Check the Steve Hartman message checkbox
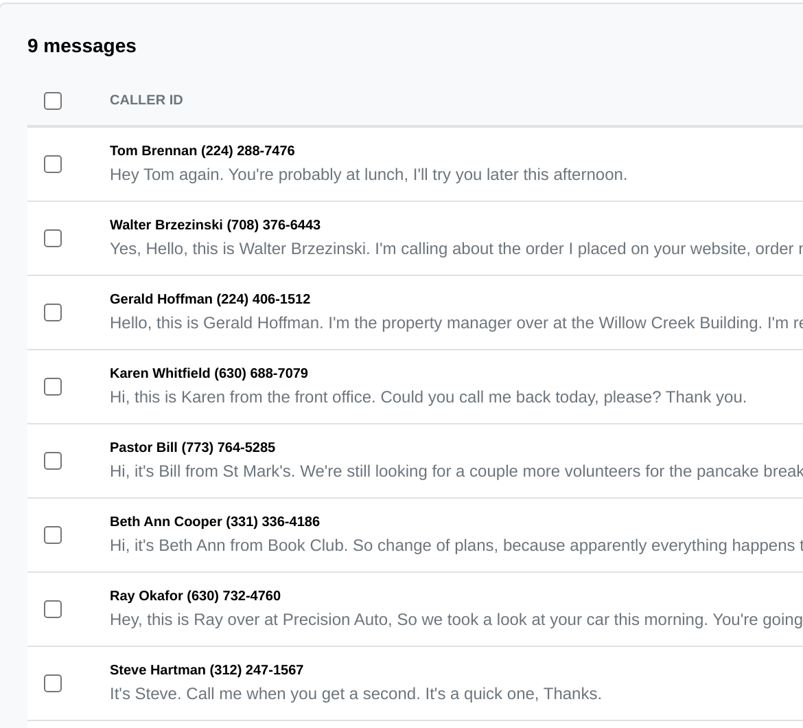This screenshot has height=728, width=803. coord(53,683)
